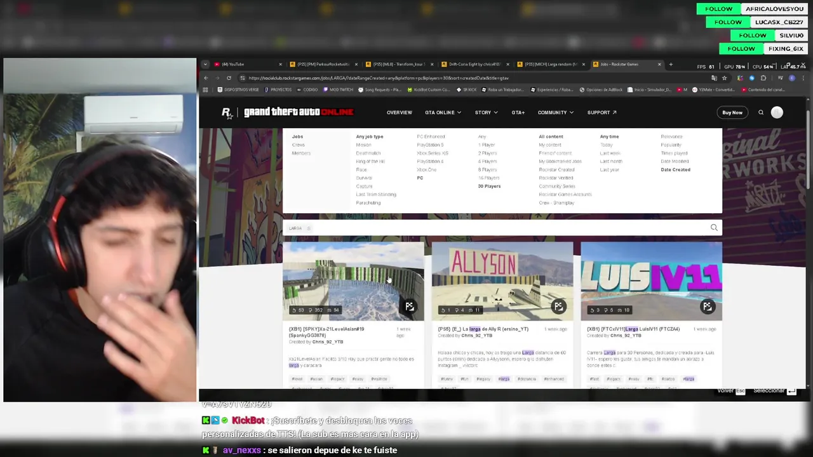Bookmark the page with the star icon
This screenshot has width=813, height=457.
(724, 78)
